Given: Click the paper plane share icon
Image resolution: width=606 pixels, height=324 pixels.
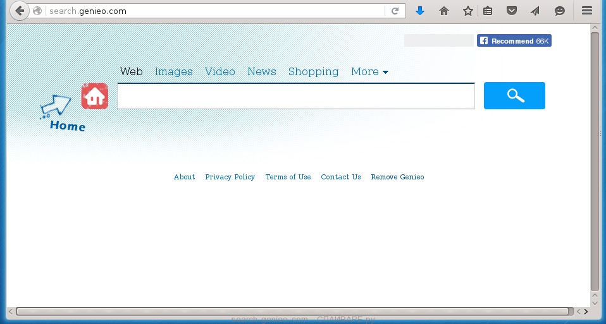Looking at the screenshot, I should pyautogui.click(x=535, y=11).
